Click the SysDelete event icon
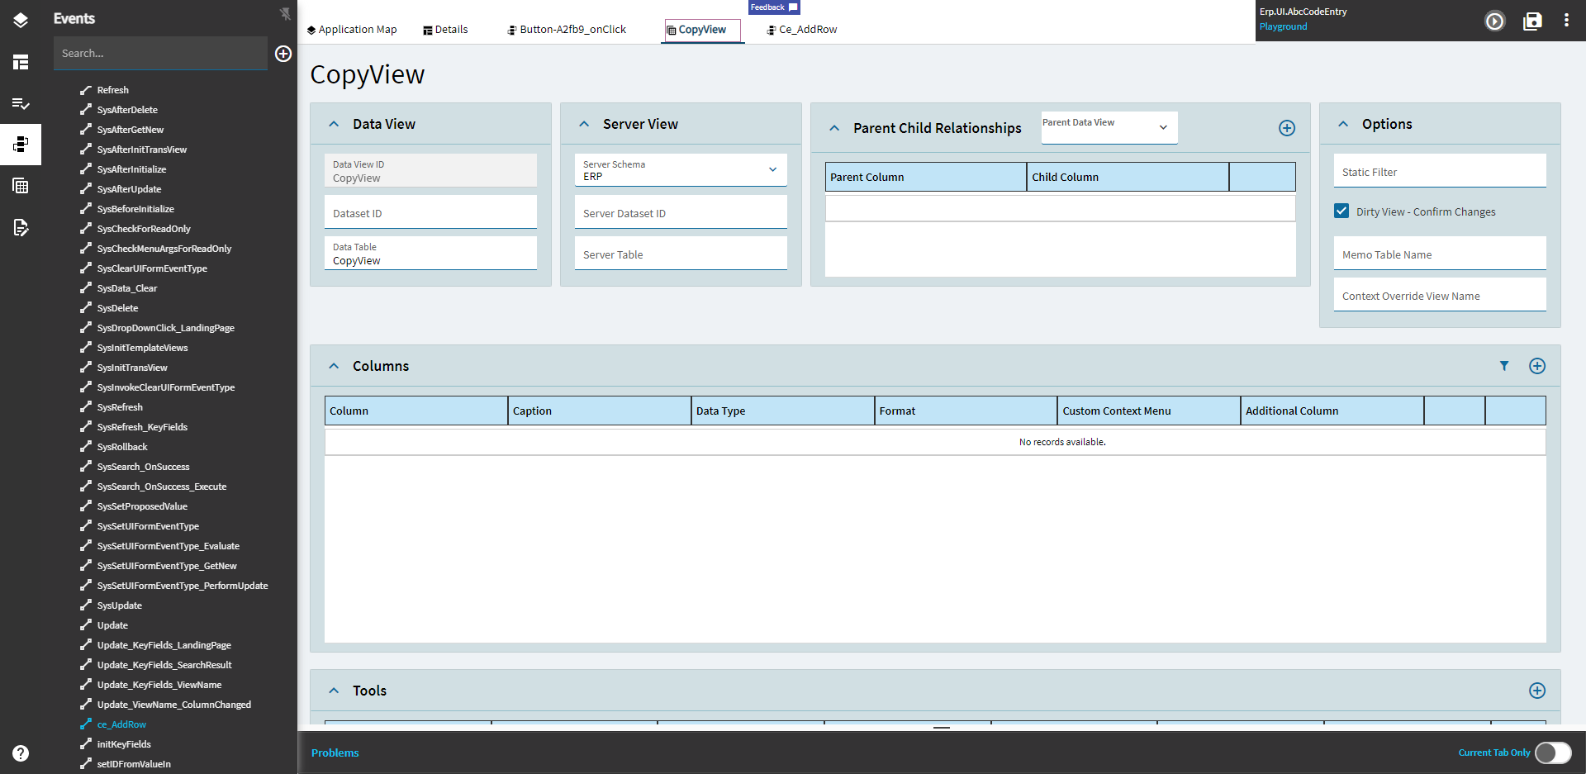The width and height of the screenshot is (1586, 774). point(86,308)
